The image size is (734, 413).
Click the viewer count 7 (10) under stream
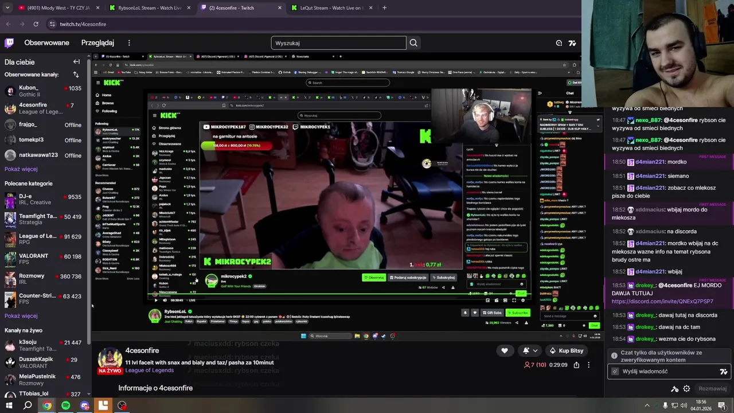point(535,365)
